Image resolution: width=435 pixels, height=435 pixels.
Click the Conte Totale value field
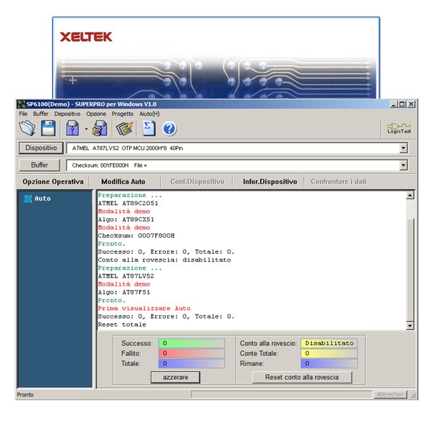(x=329, y=354)
